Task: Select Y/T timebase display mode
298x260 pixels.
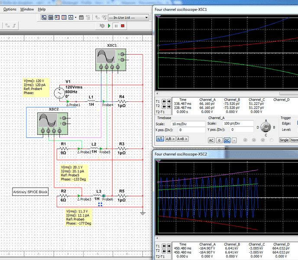Action: pos(160,139)
